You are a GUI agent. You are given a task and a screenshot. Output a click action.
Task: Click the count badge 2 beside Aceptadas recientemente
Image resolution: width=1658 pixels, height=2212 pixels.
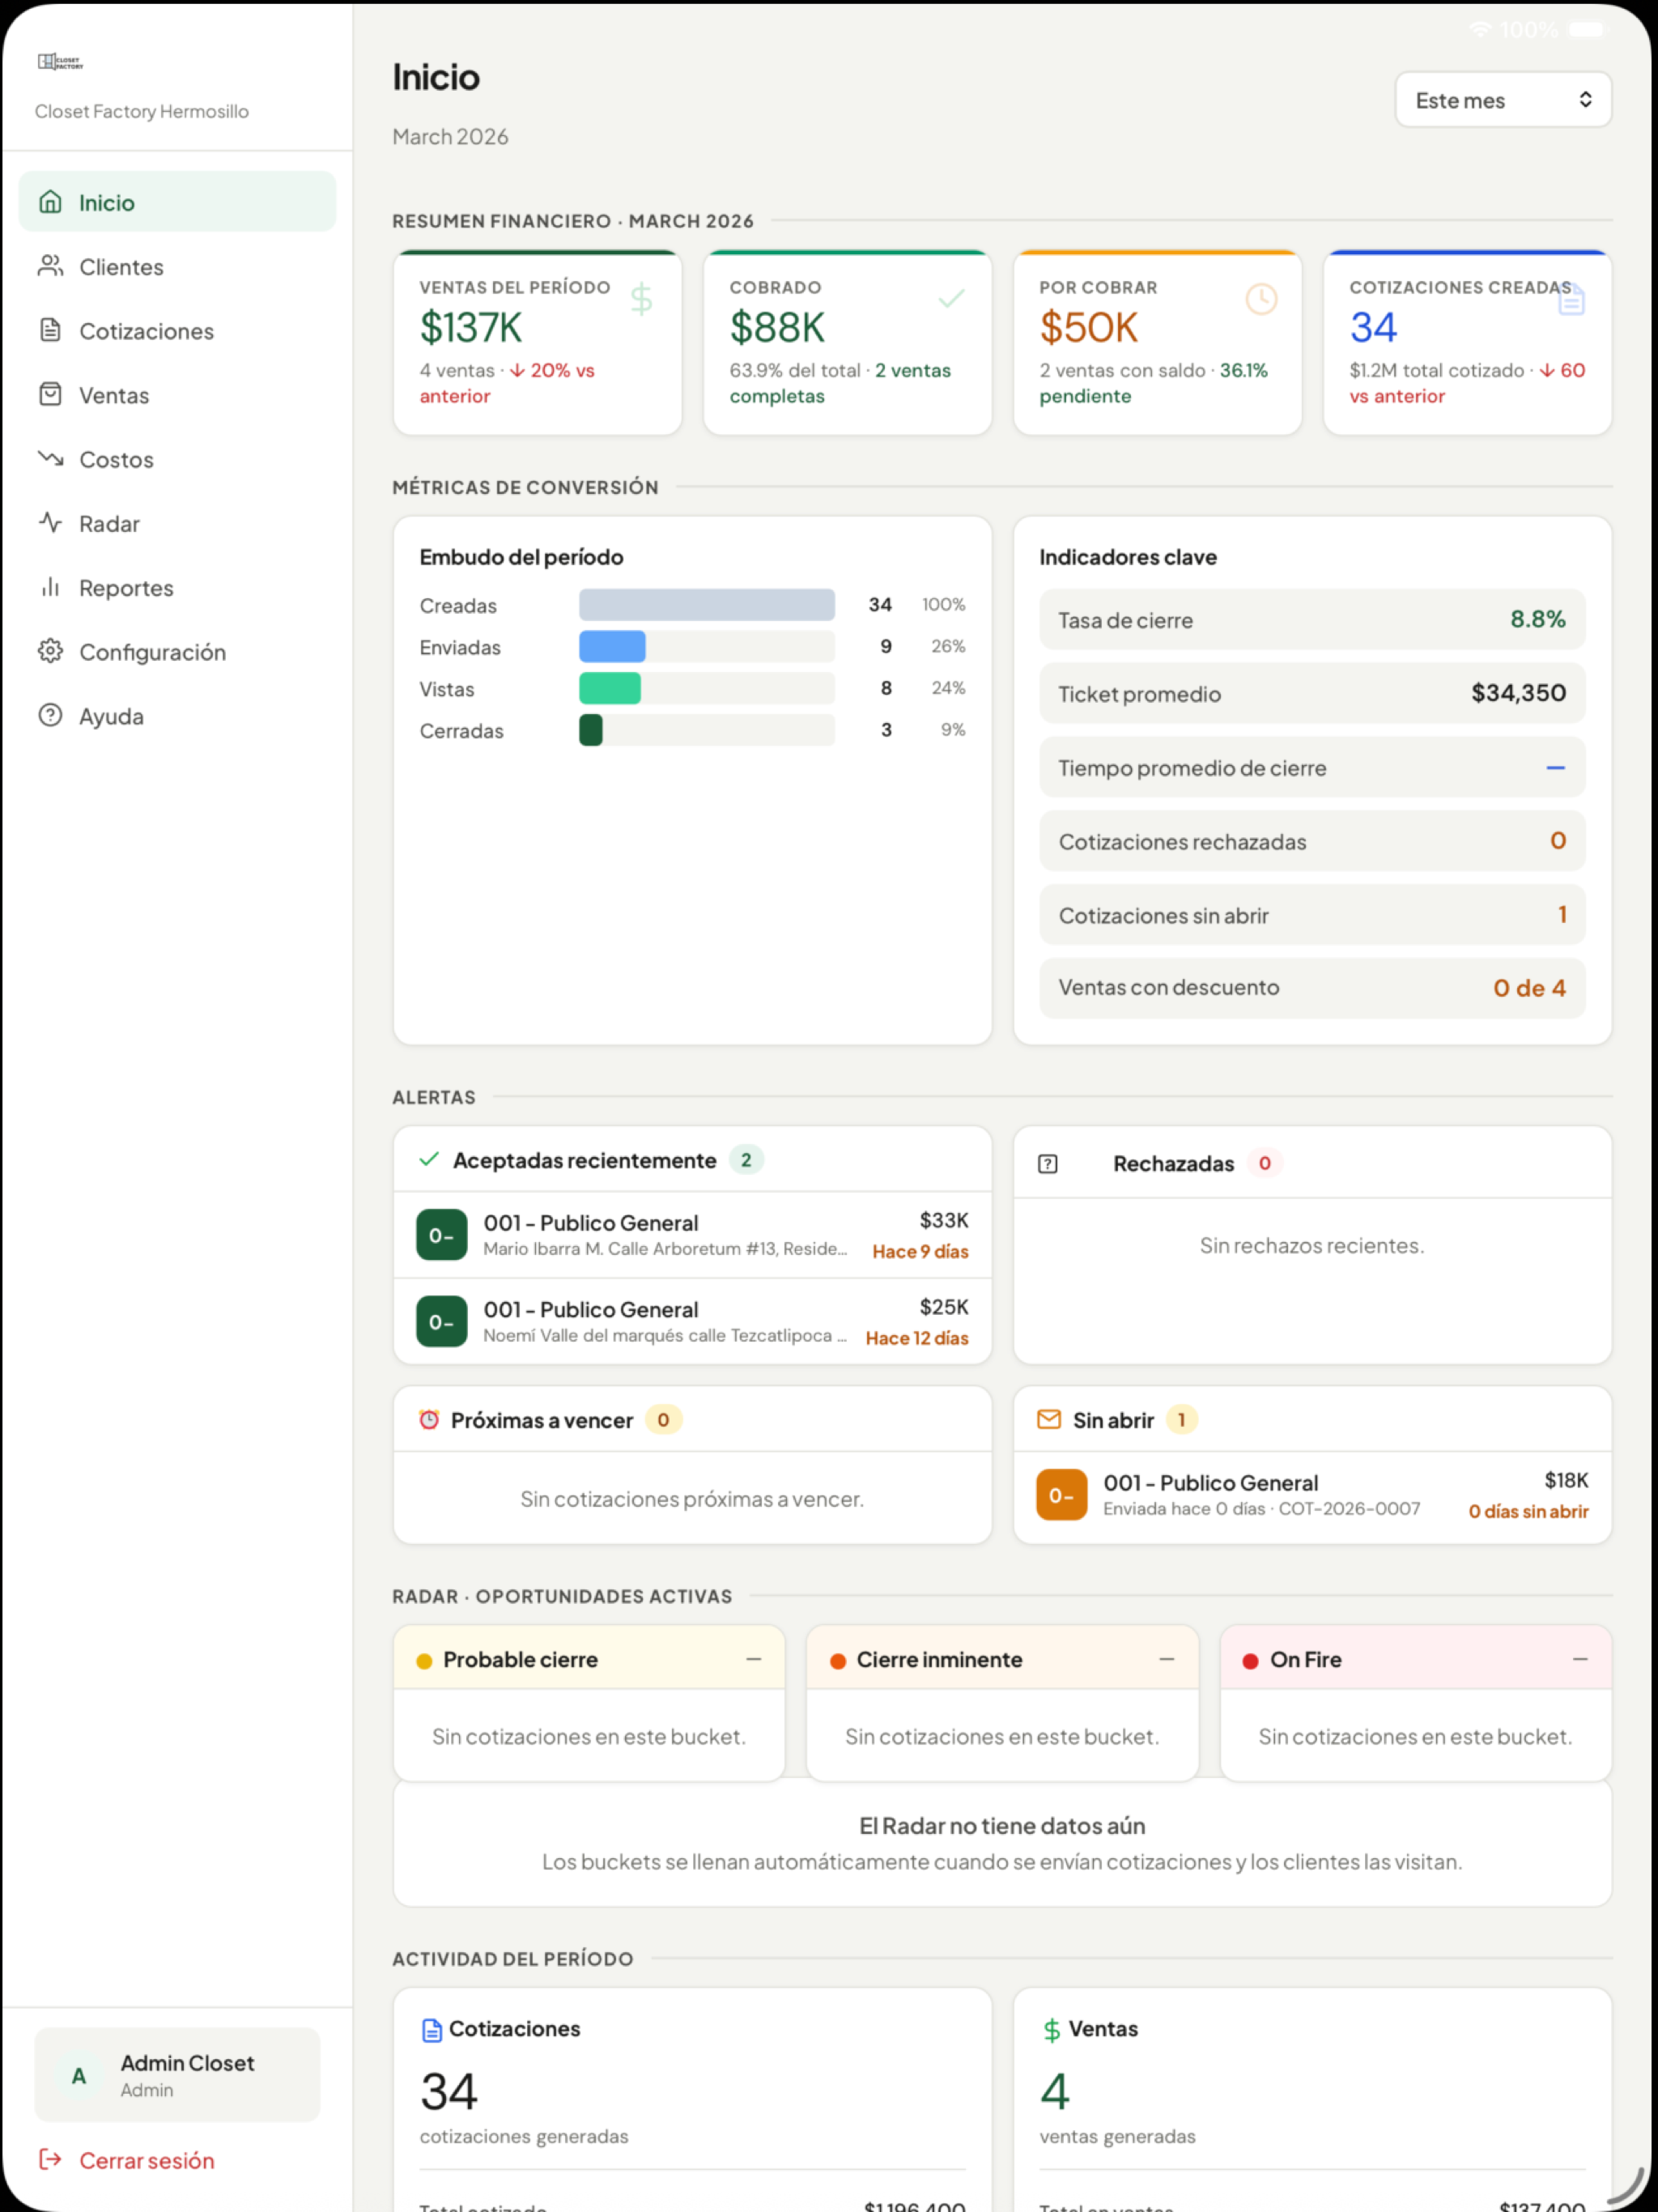coord(746,1160)
